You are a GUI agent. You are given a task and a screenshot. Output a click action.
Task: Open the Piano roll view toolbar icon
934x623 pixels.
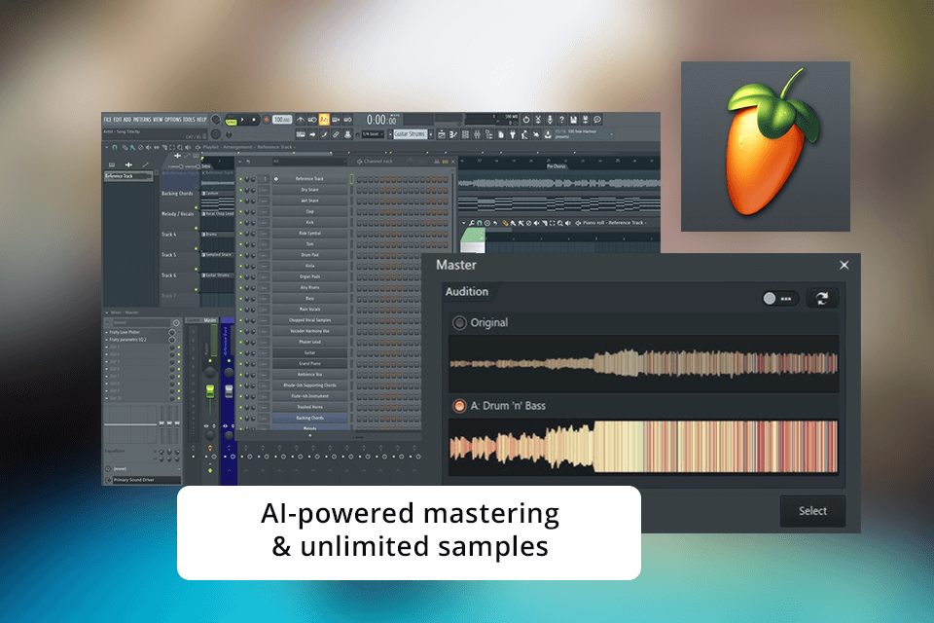point(453,134)
